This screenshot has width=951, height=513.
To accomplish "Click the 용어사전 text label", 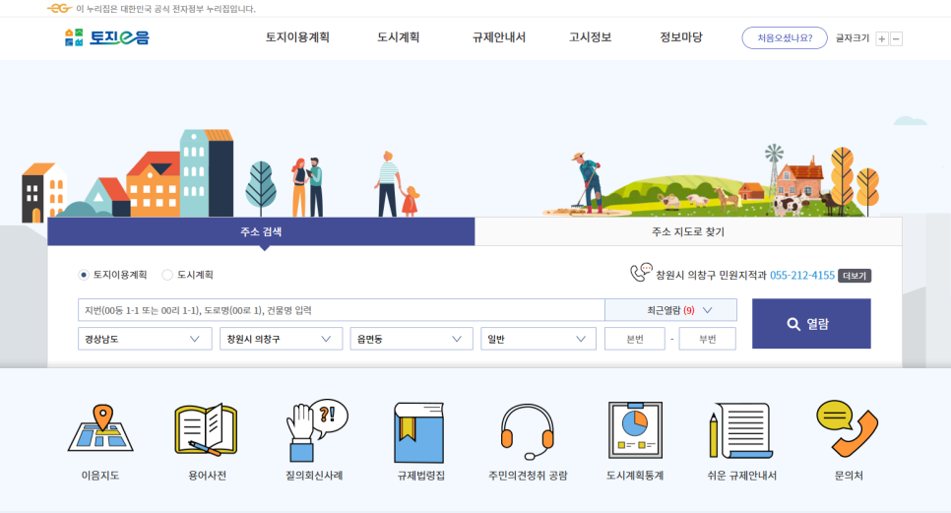I will click(207, 476).
